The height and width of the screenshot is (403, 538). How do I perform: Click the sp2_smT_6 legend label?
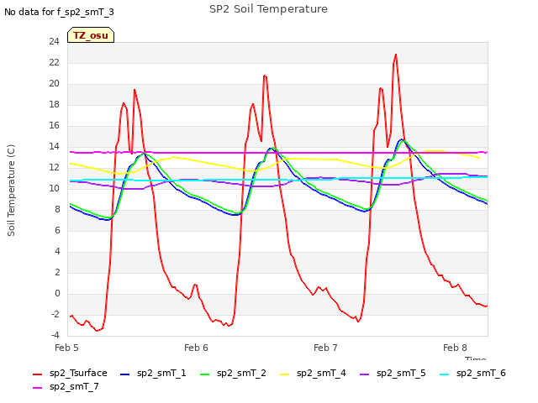[481, 373]
